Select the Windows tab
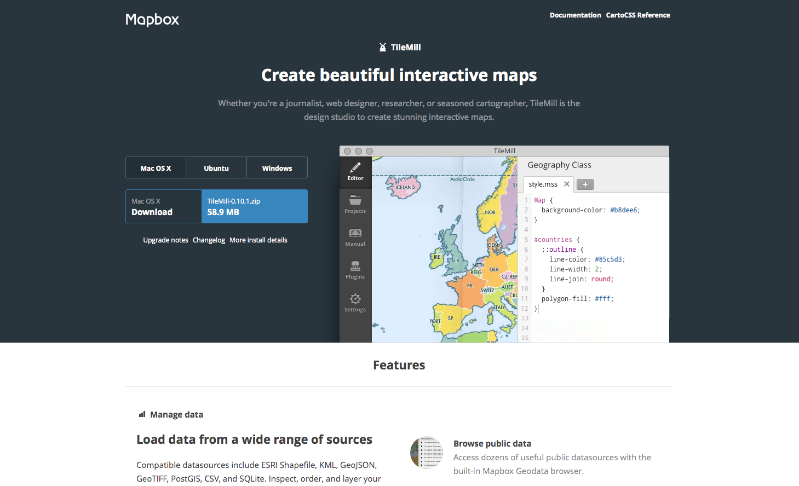 tap(277, 168)
